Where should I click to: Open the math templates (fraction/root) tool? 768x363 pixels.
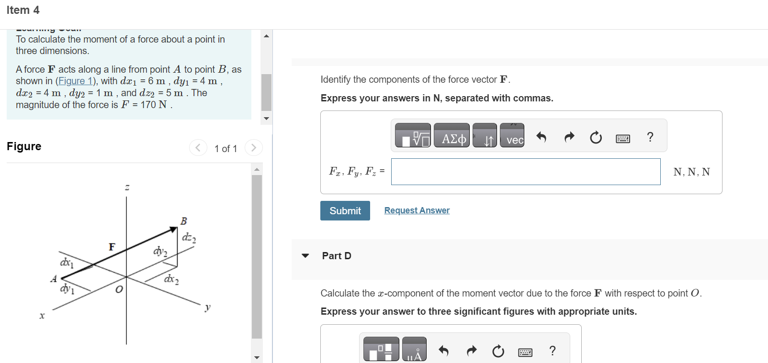click(x=413, y=135)
